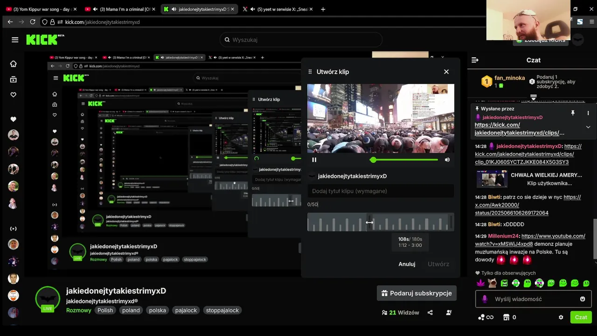Open Millenium24's YouTube link

(530, 240)
